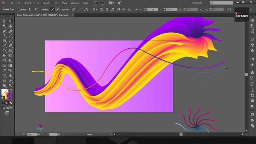Pick the Eyedropper tool
256x144 pixels.
point(4,70)
